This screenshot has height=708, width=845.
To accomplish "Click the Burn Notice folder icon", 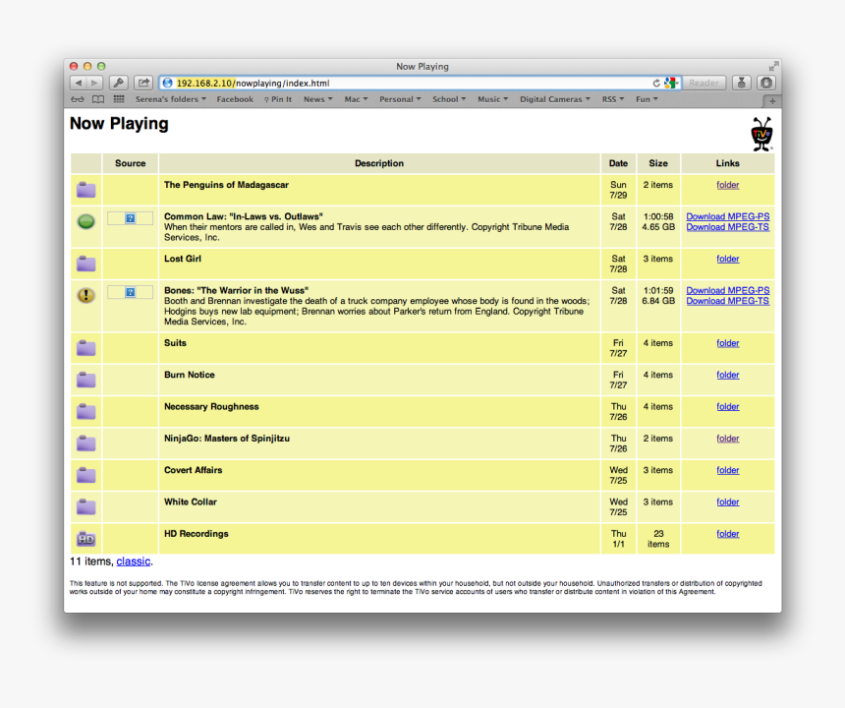I will (86, 380).
